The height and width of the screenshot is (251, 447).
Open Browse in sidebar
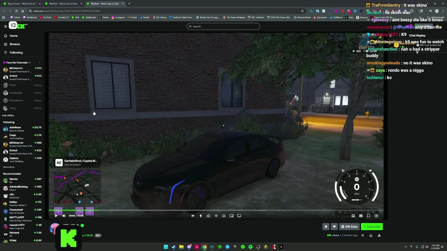tap(15, 44)
